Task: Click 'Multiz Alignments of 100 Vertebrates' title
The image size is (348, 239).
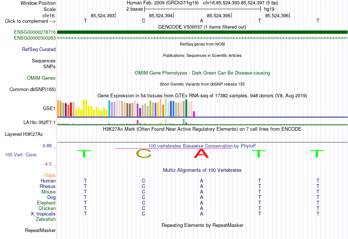Action: 202,170
